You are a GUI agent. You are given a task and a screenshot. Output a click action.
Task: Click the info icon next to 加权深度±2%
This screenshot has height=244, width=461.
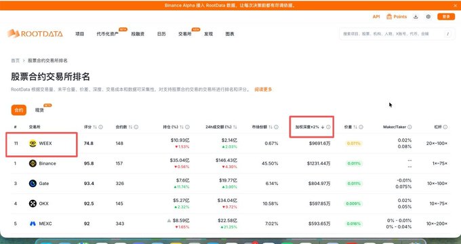328,127
